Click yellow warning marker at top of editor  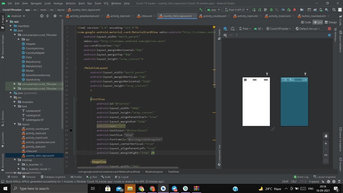(214, 27)
